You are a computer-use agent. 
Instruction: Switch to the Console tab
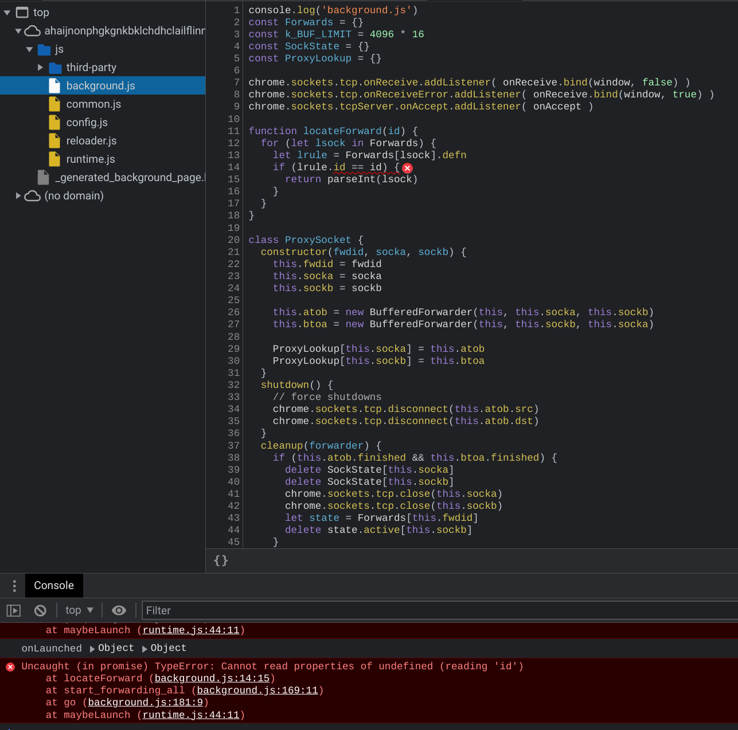tap(54, 586)
